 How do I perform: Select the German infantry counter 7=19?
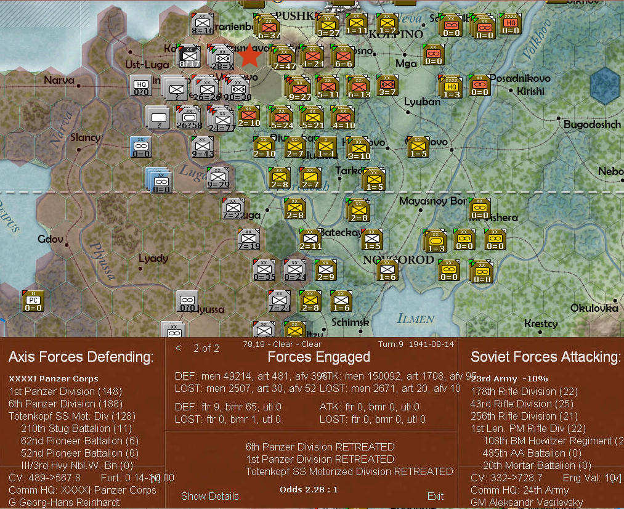pos(249,240)
